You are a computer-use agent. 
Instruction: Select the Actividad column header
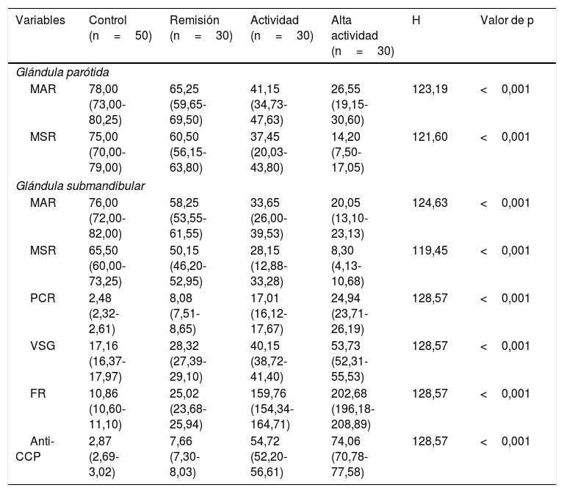point(282,28)
